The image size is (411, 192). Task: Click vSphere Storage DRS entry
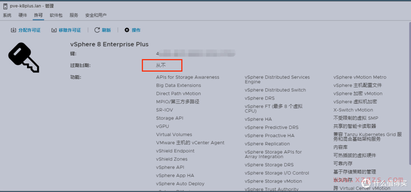(269, 165)
